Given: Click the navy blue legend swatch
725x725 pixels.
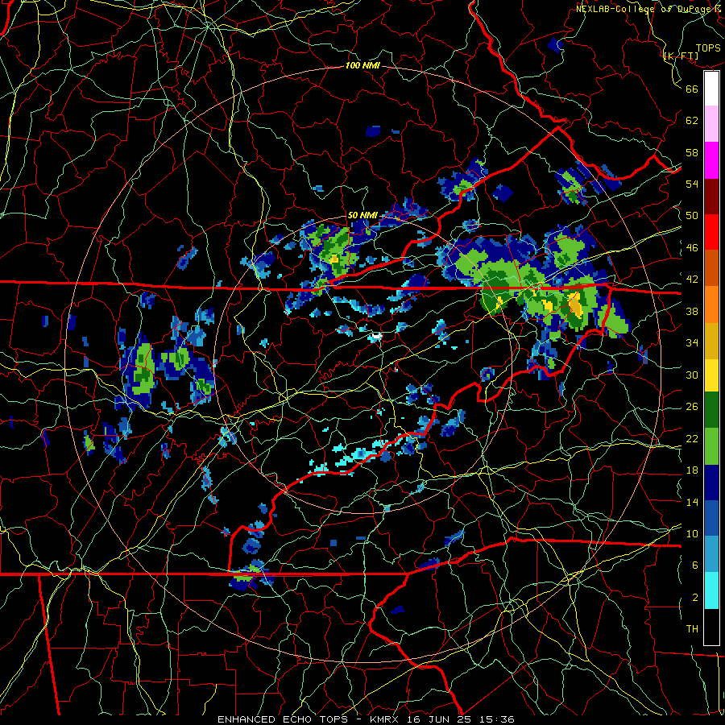Looking at the screenshot, I should 711,483.
